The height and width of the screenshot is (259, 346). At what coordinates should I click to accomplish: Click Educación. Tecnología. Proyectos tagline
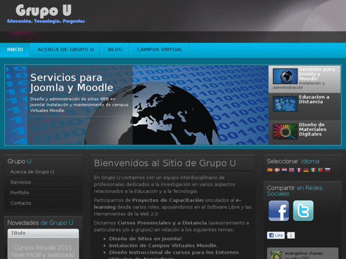click(46, 21)
